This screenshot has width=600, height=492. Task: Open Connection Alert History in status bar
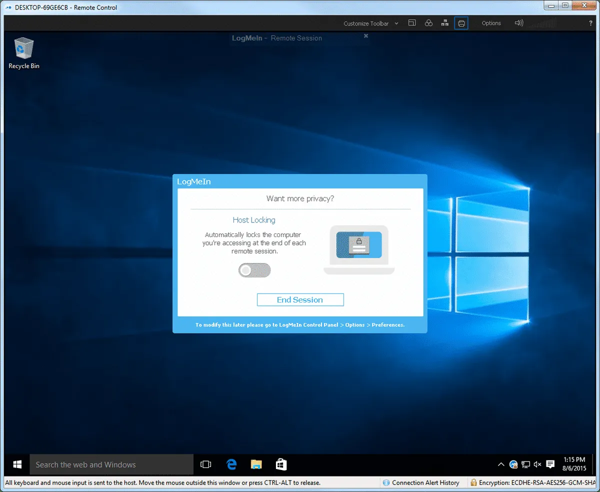(x=420, y=482)
